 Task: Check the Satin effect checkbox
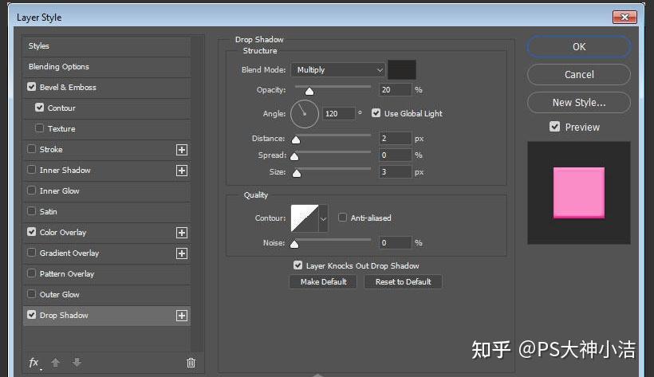tap(31, 211)
